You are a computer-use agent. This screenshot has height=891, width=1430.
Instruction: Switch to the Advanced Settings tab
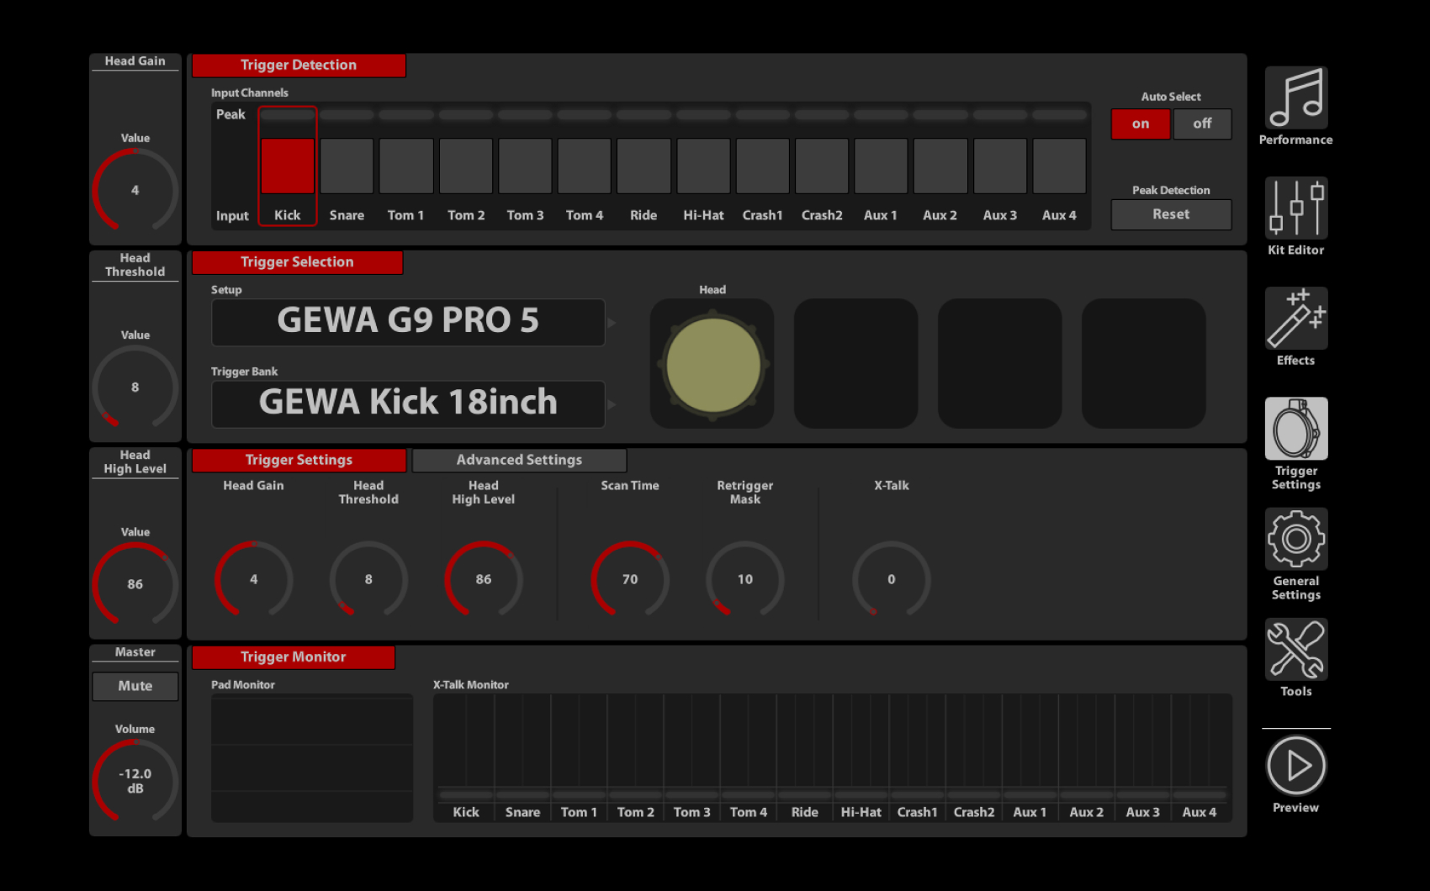pyautogui.click(x=519, y=460)
